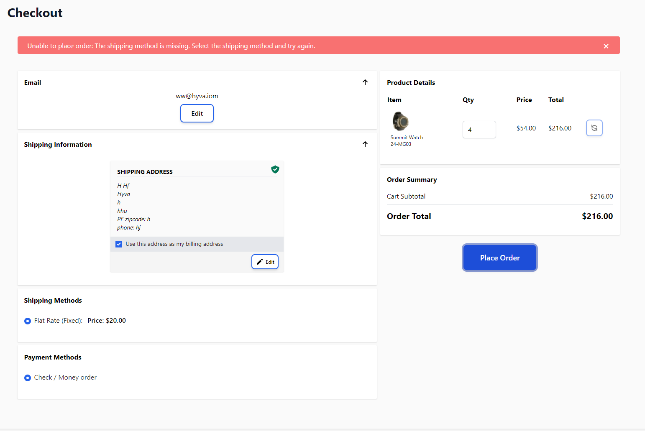Click the quantity input showing 4
645x431 pixels.
[x=479, y=130]
